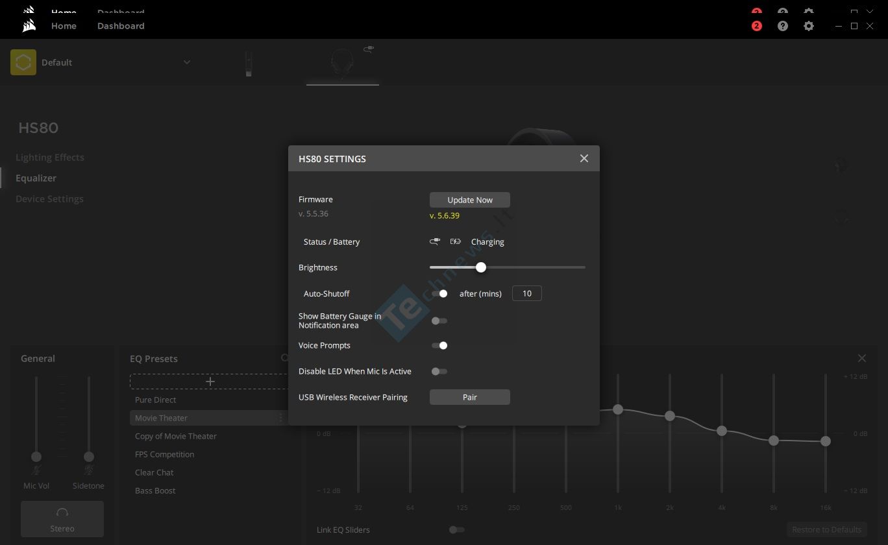
Task: Minimize the iCUE window
Action: 839,26
